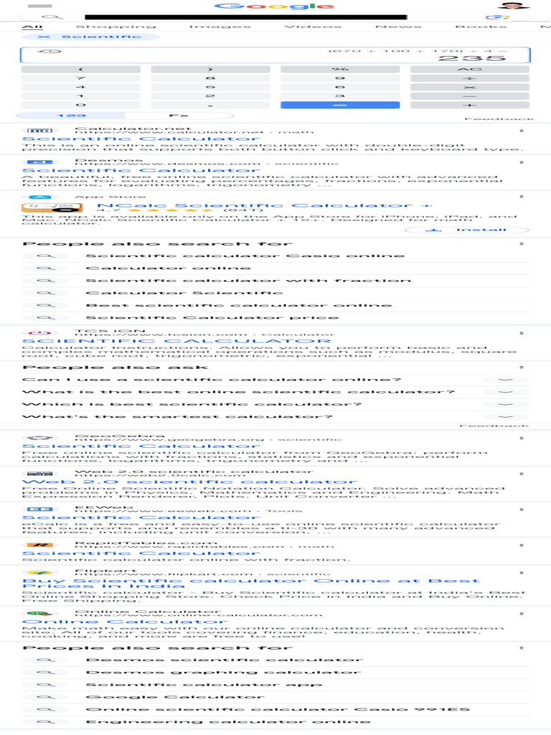
Task: Click the Flipkart site favicon
Action: (x=40, y=573)
